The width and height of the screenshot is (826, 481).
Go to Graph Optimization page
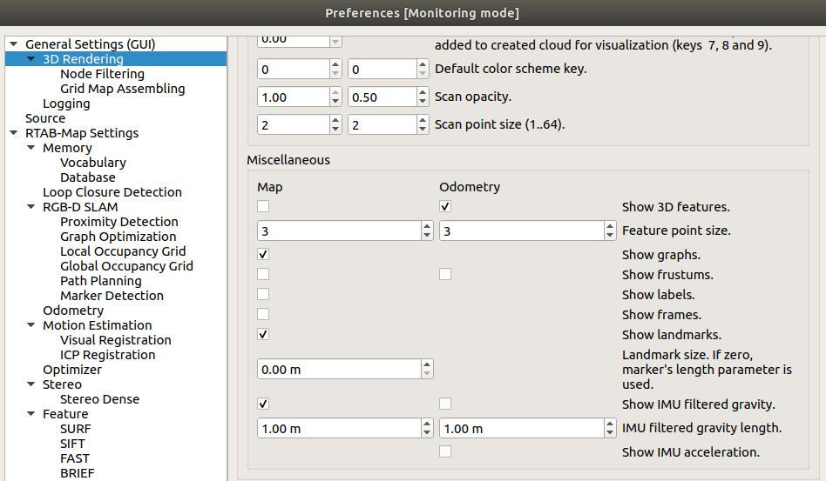tap(118, 237)
